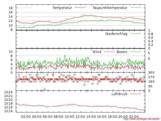Click the 22:00 time axis label
The width and height of the screenshot is (161, 121).
click(134, 117)
